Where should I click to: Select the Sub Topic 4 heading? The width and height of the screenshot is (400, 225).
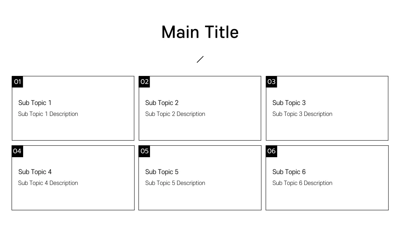(x=35, y=172)
